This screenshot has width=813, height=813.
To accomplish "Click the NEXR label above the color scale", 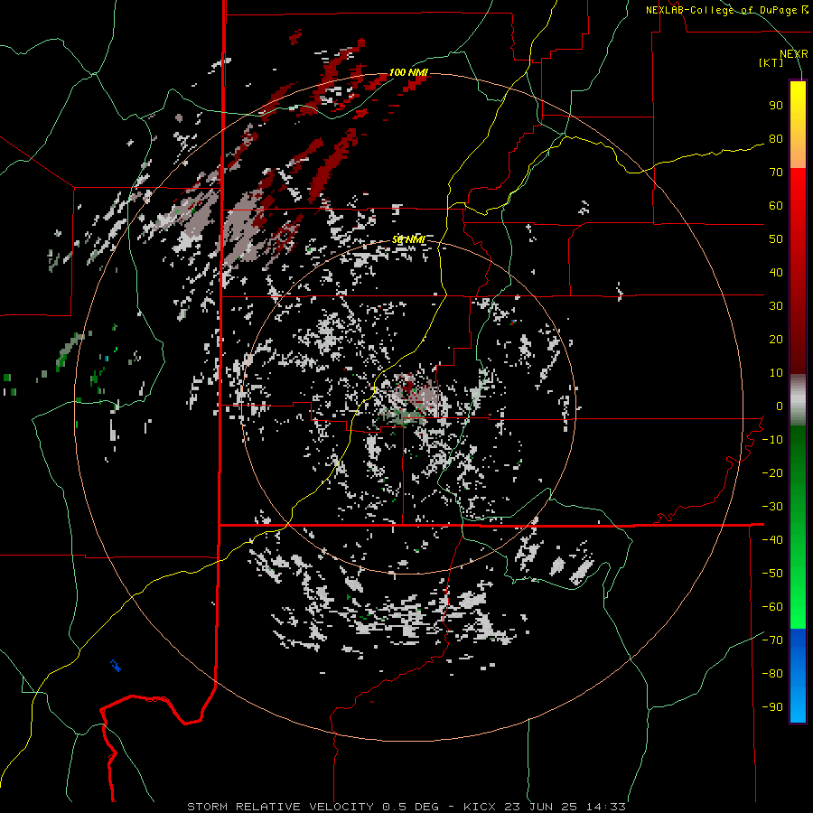I will pyautogui.click(x=793, y=54).
